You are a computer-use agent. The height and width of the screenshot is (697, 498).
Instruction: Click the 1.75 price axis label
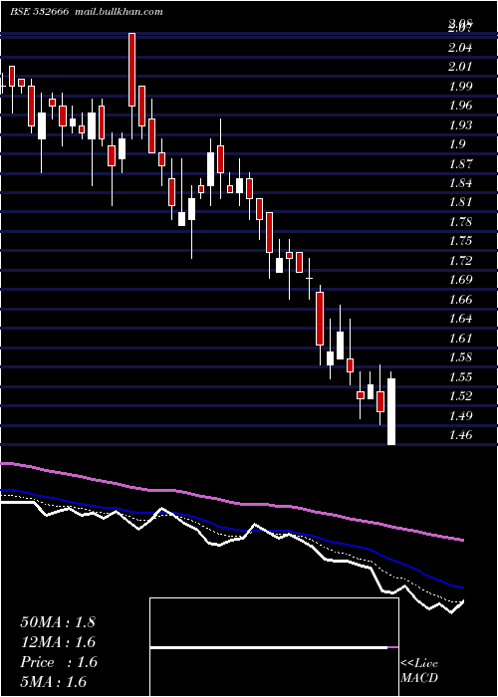pos(460,241)
